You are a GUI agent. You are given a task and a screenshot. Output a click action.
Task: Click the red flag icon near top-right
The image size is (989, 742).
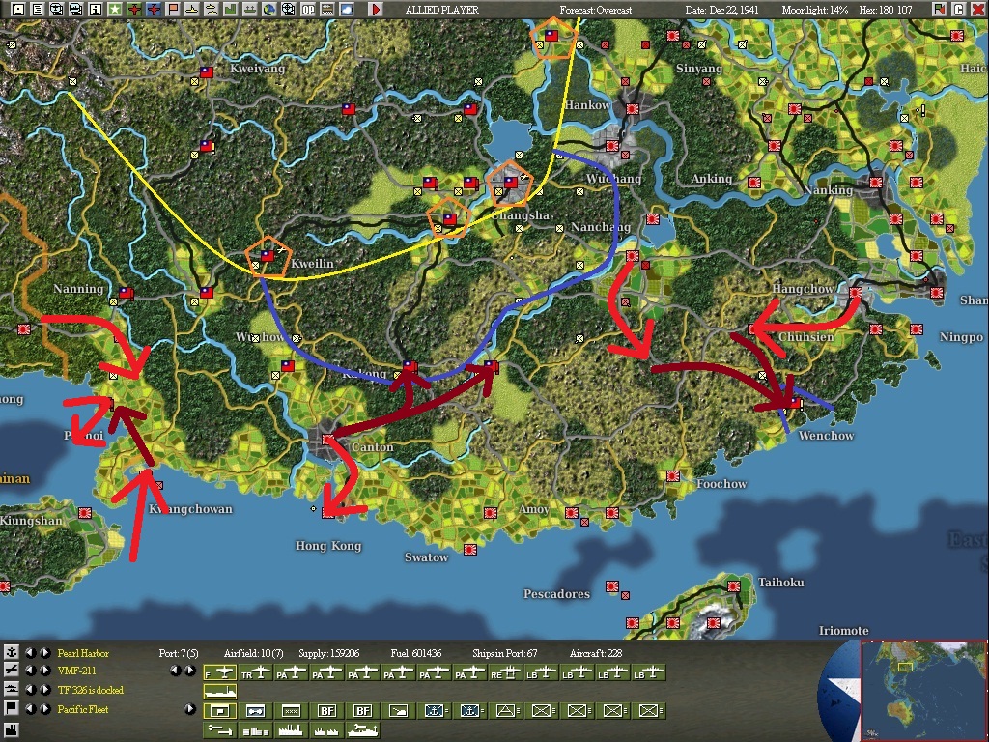940,10
